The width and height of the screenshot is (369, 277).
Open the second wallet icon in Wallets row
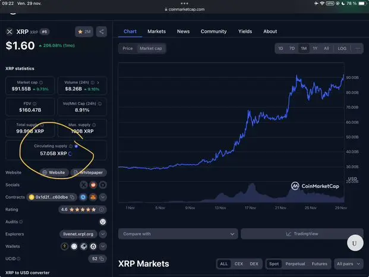pos(74,247)
